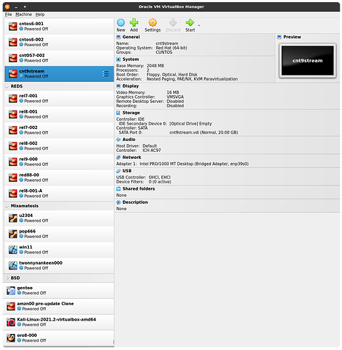
Task: Click the Network section icon
Action: (x=118, y=157)
